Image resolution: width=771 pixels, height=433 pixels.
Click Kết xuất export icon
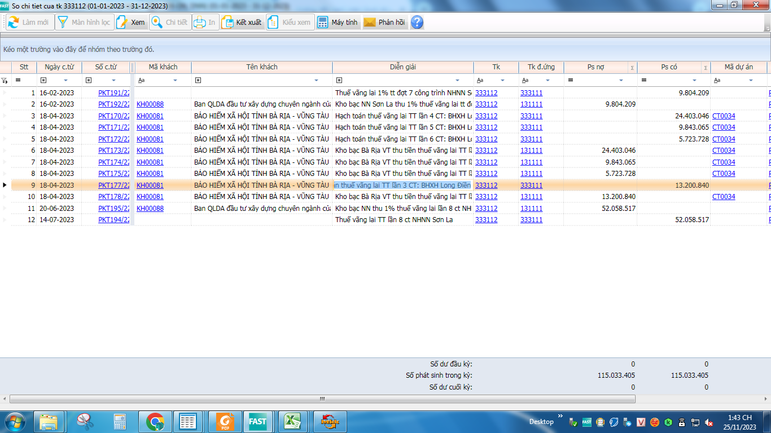click(227, 23)
